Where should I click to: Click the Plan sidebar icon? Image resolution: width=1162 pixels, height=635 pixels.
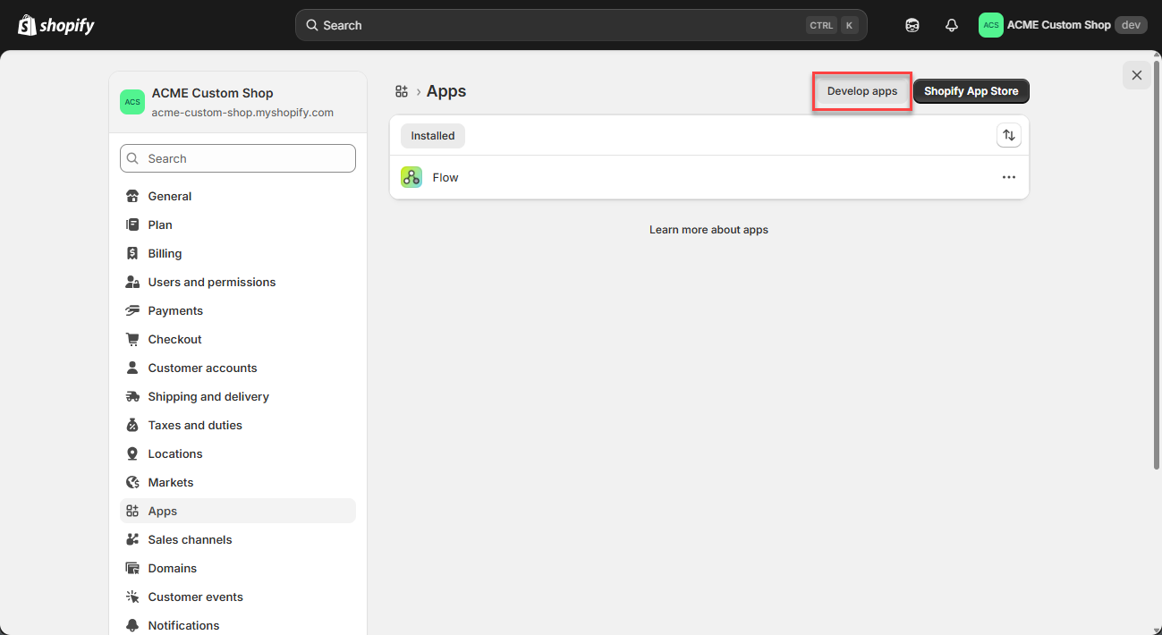coord(132,224)
